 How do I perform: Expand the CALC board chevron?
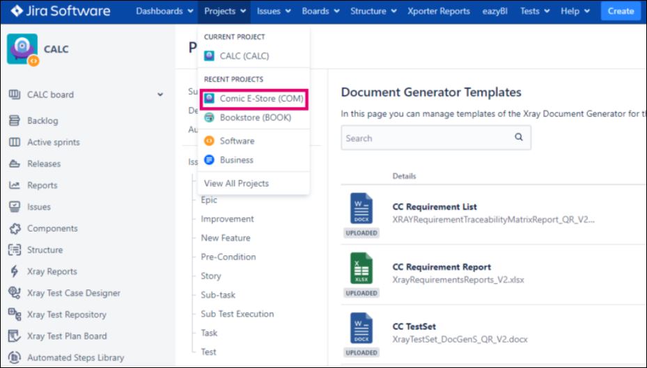tap(160, 95)
